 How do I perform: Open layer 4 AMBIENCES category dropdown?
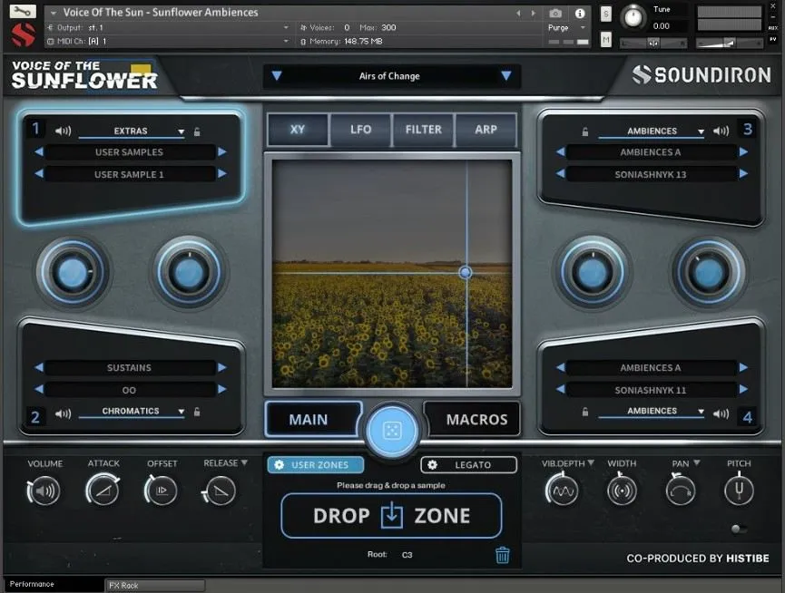(x=652, y=411)
